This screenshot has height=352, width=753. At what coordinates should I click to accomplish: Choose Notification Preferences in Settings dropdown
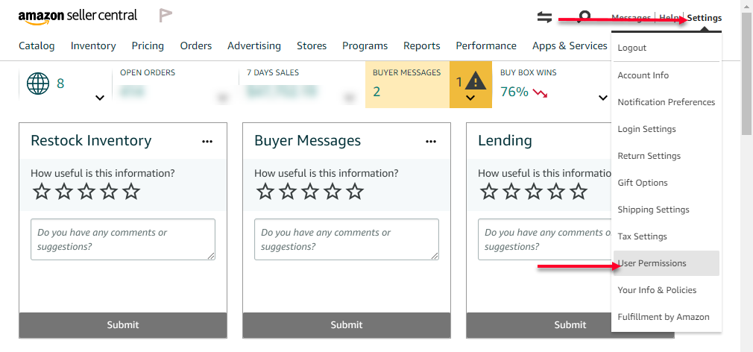667,102
